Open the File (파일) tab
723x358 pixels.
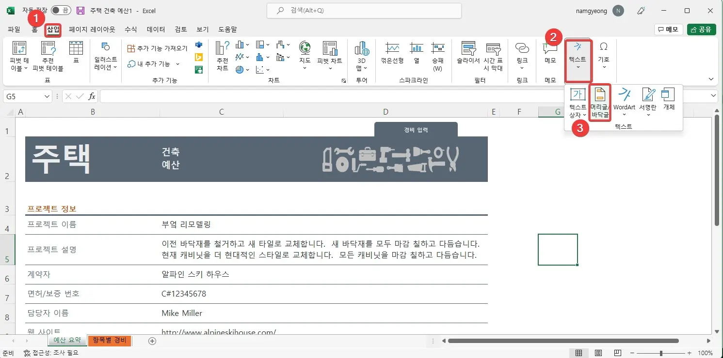point(14,30)
